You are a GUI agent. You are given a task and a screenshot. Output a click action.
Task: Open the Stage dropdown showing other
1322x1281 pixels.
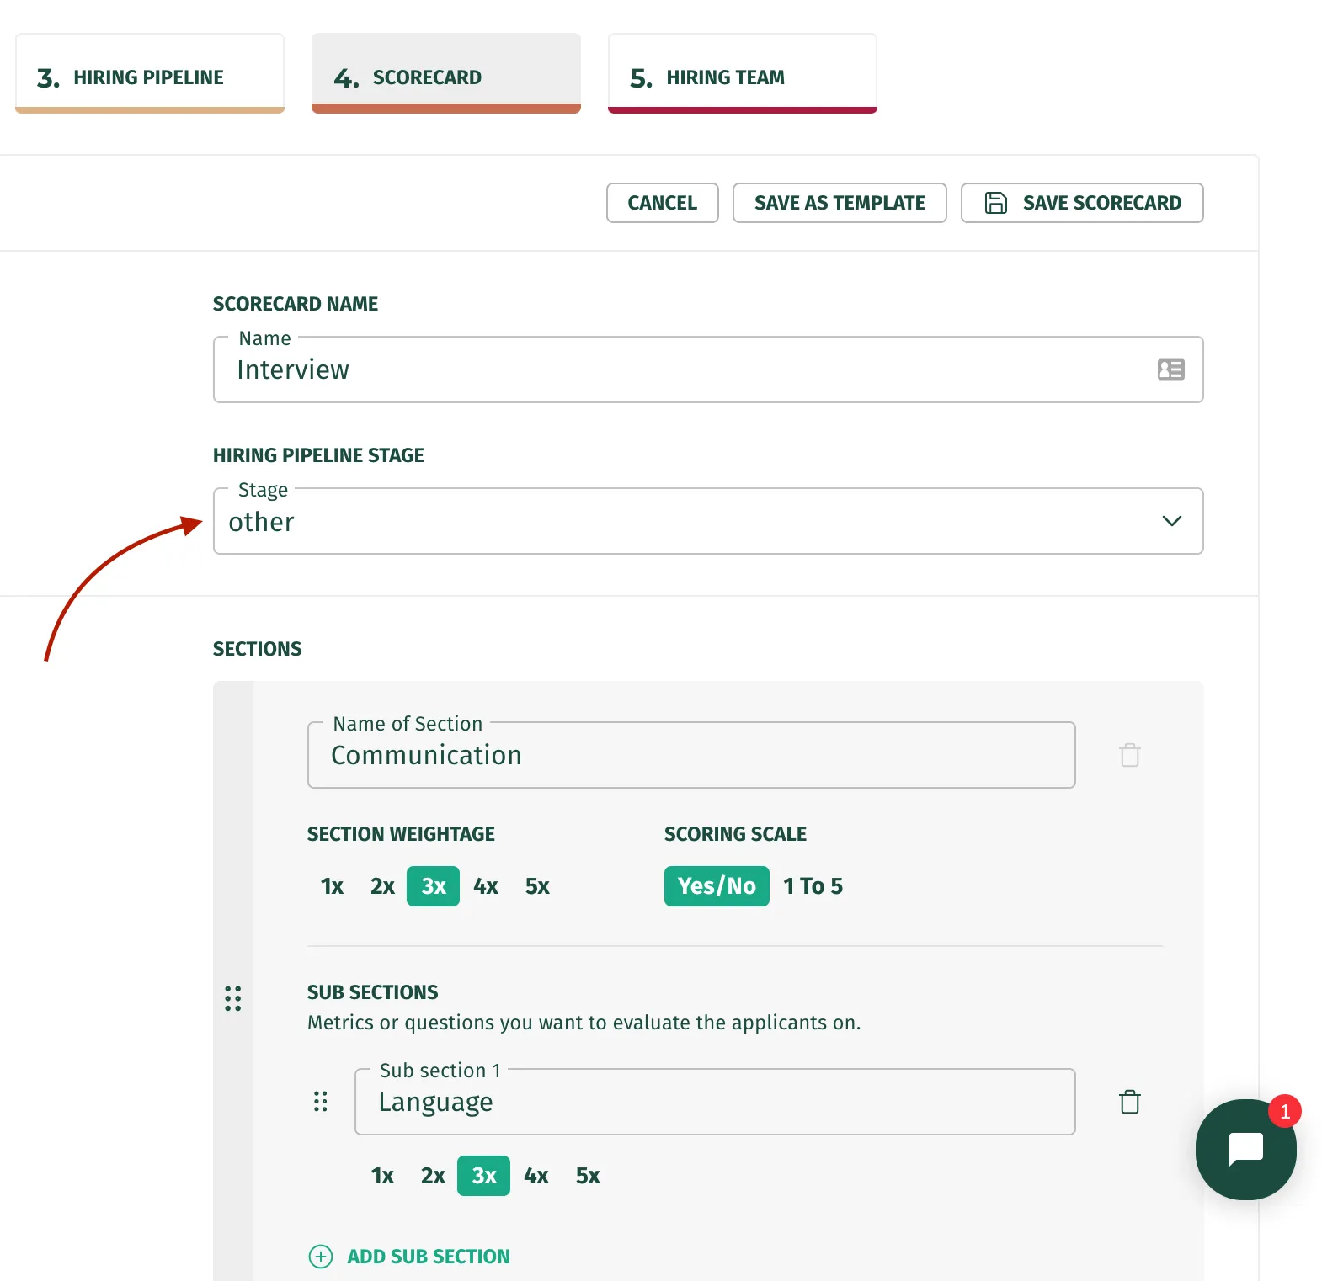tap(708, 521)
